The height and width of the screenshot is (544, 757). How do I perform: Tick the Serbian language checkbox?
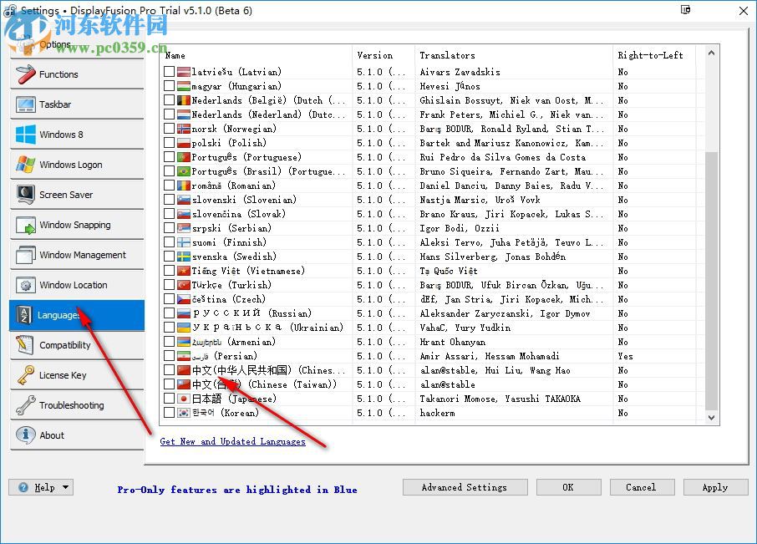point(169,228)
